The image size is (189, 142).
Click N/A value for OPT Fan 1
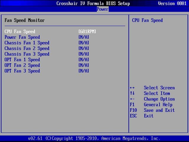[x=84, y=60]
